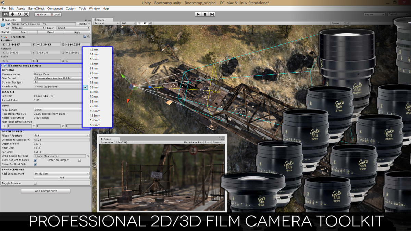Screen dimensions: 411x231
Task: Toggle scene audio speaker icon
Action: 150,23
